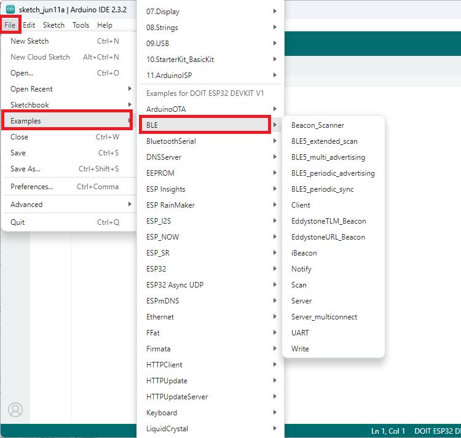Expand the Sketchbook submenu
461x438 pixels.
pyautogui.click(x=69, y=104)
